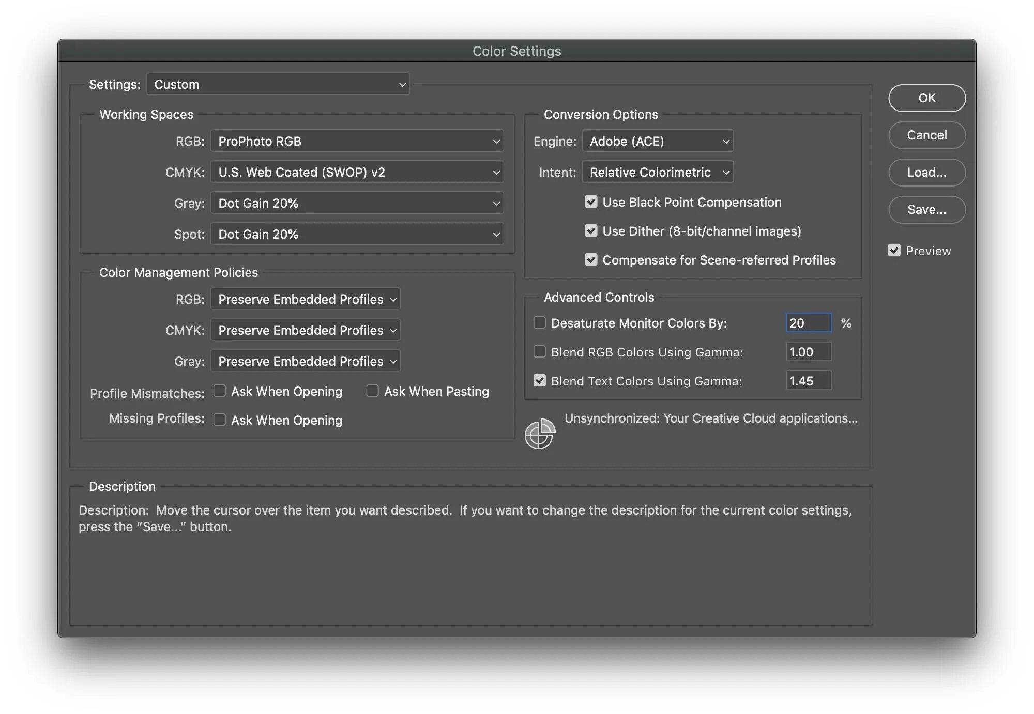Disable Use Dither for 8-bit images
1034x714 pixels.
click(591, 231)
